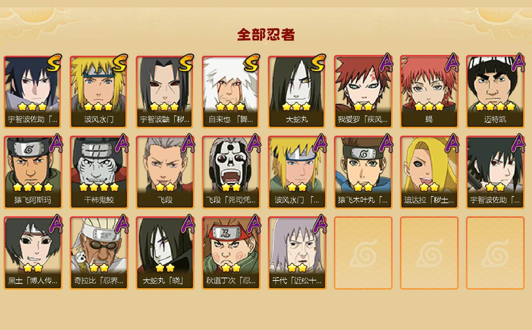Click the star rating on 宇智波鼬 card
The image size is (532, 330).
click(x=164, y=107)
